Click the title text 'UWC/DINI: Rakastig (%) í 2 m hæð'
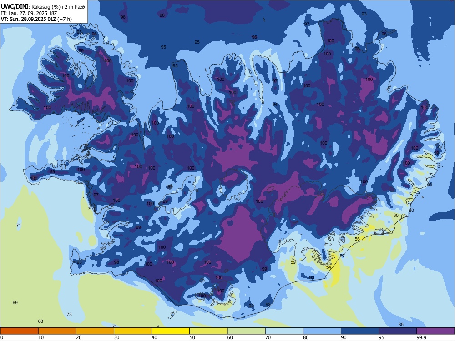Viewport: 455px width, 341px height. click(x=43, y=6)
